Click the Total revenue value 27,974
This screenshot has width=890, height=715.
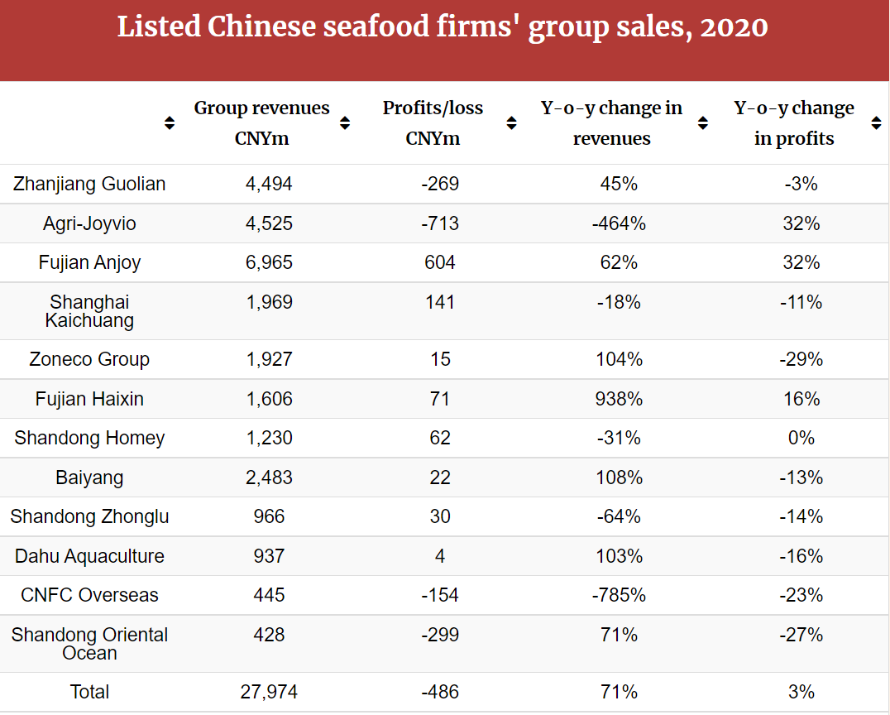[x=269, y=692]
